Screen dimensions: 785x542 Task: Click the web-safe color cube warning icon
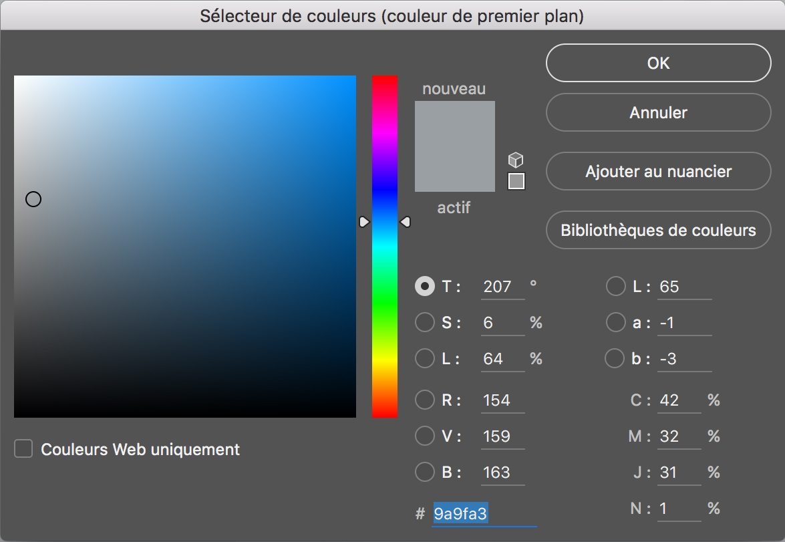coord(516,160)
